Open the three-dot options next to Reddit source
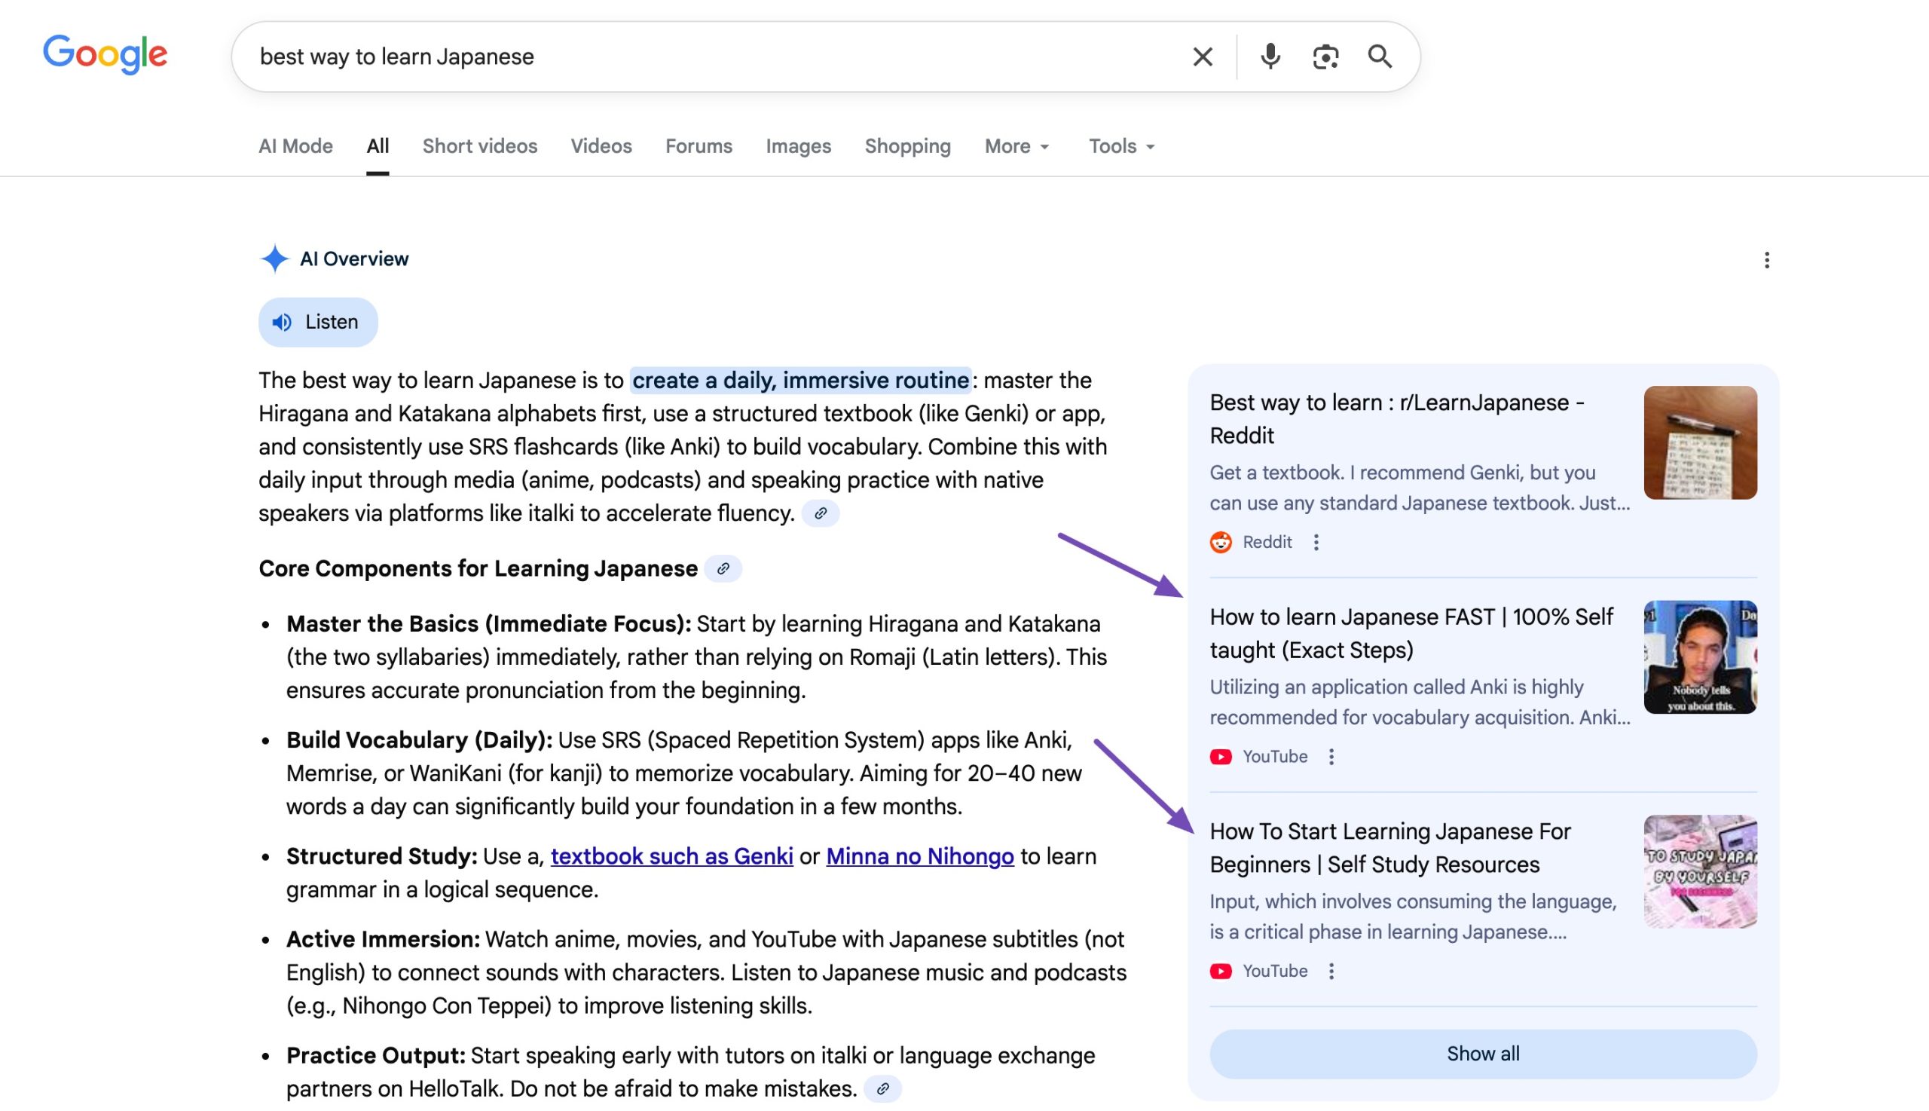Screen dimensions: 1929x1111 click(x=1316, y=542)
